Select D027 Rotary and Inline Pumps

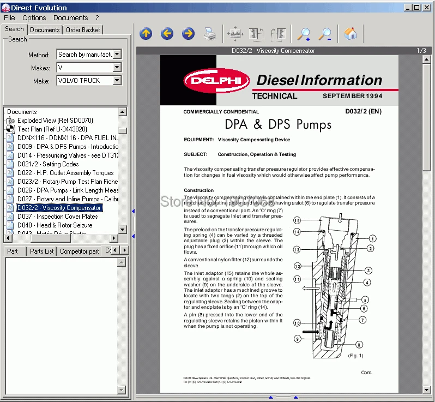click(68, 199)
